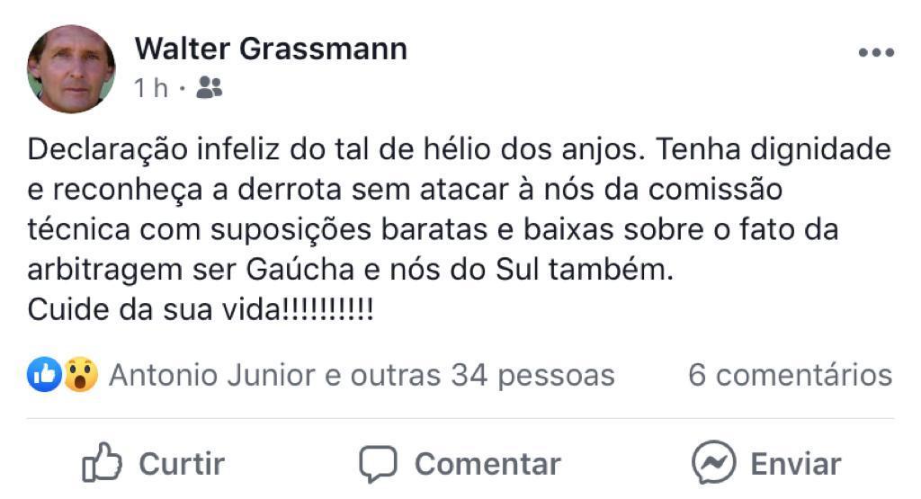
Task: Click the Messenger icon beside Enviar
Action: pos(714,463)
